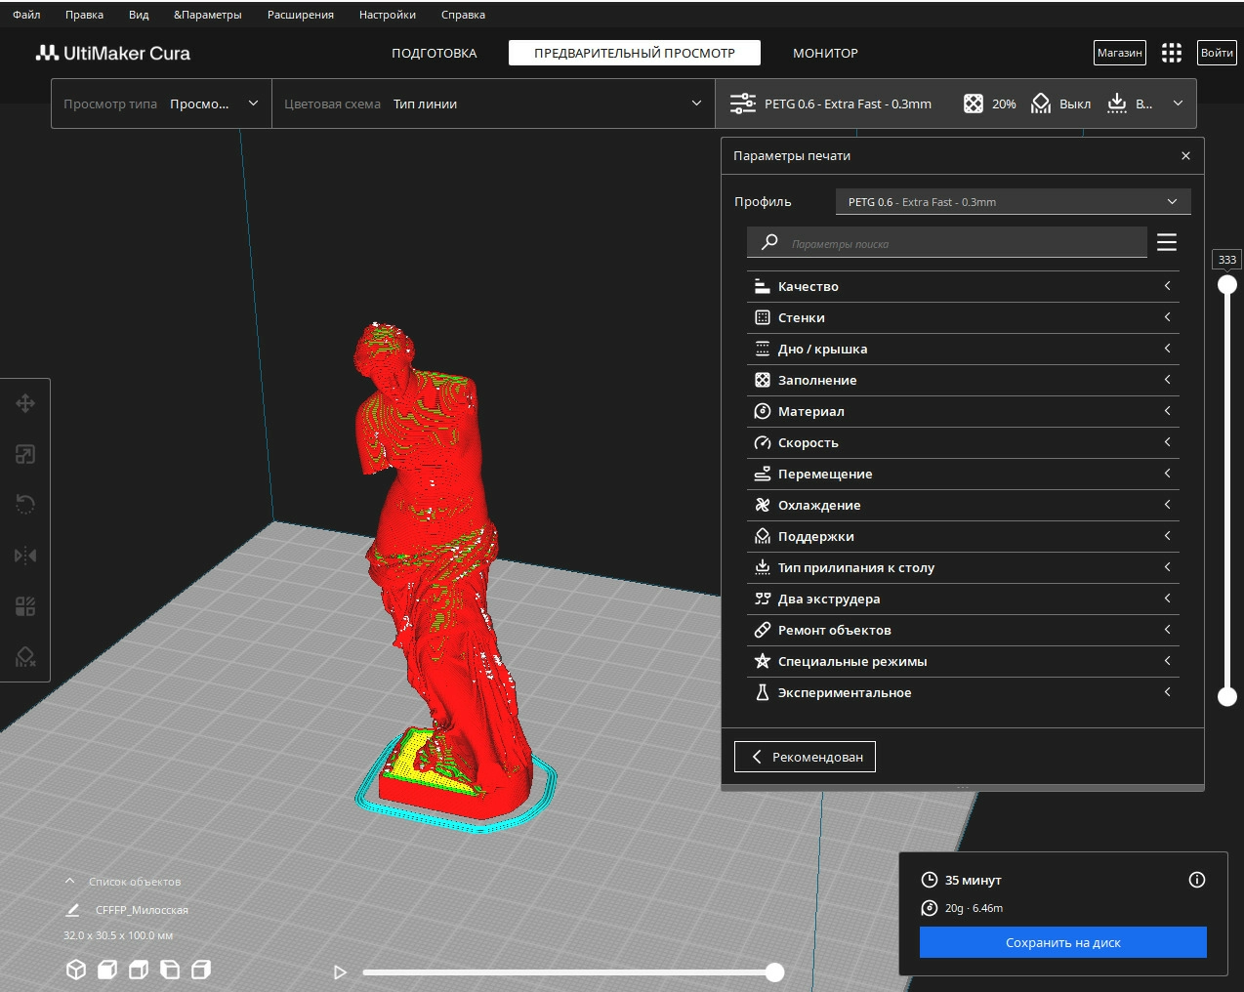This screenshot has width=1244, height=992.
Task: Click Сохранить на диск button
Action: [x=1062, y=942]
